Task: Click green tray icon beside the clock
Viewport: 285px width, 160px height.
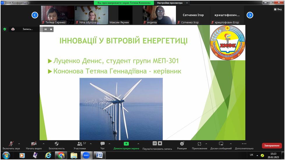Action: tap(262, 155)
